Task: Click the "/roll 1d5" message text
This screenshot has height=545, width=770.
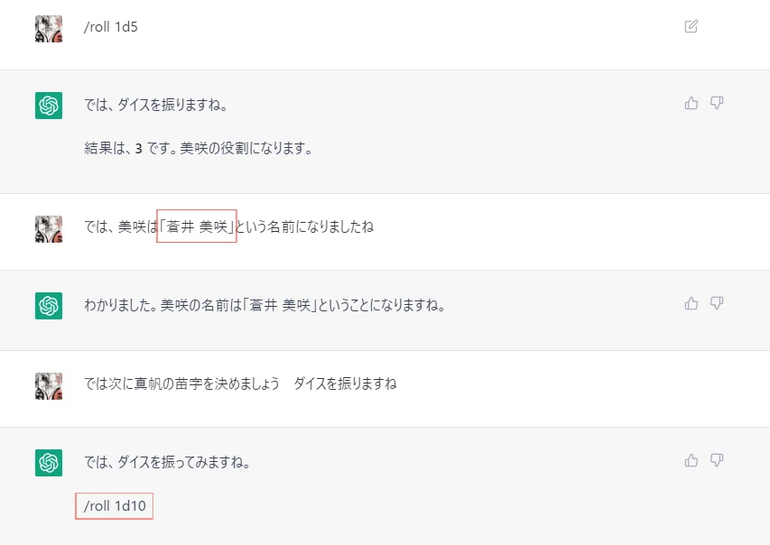Action: click(x=110, y=26)
